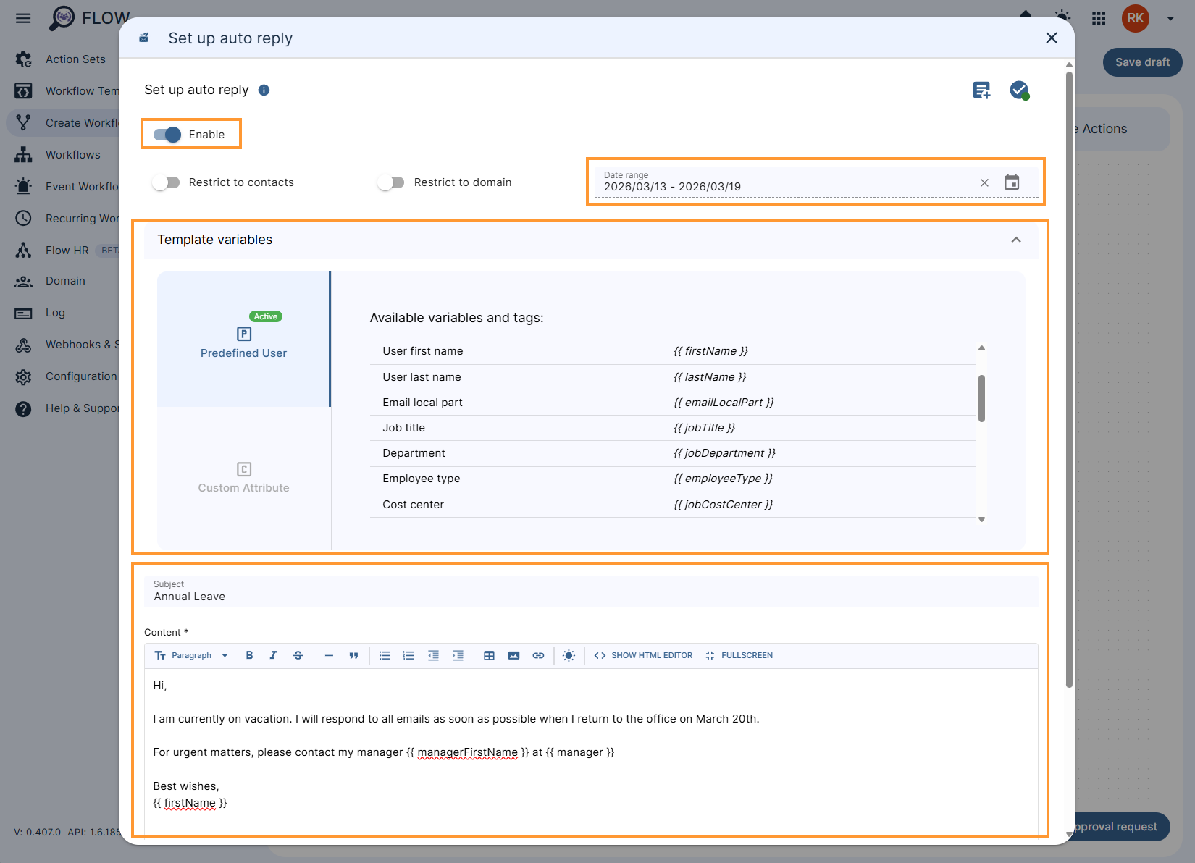The image size is (1195, 863).
Task: Insert a table into the auto reply content
Action: (x=490, y=655)
